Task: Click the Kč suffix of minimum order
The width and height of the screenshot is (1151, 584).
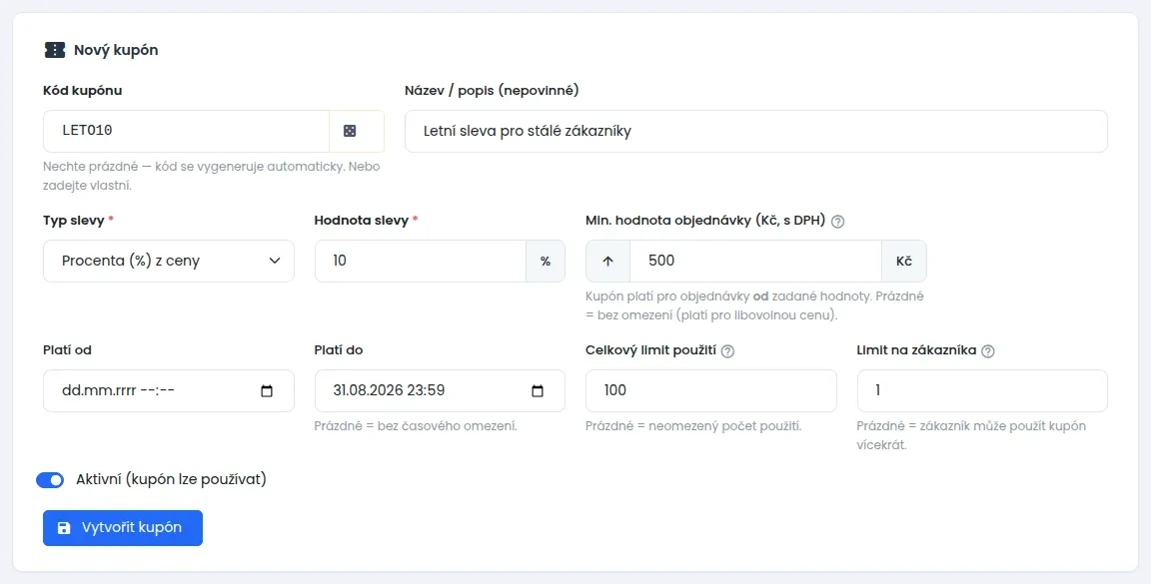Action: (x=903, y=262)
